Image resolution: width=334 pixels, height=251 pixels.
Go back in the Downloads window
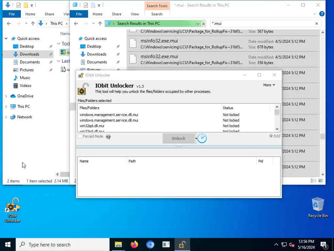[x=9, y=24]
